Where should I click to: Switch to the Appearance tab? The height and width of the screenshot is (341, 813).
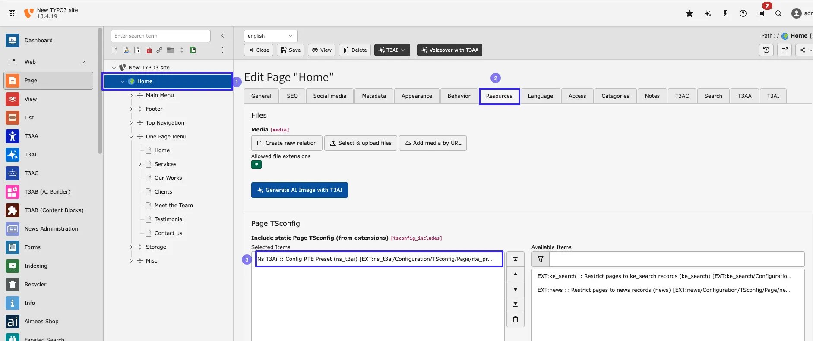pyautogui.click(x=417, y=96)
